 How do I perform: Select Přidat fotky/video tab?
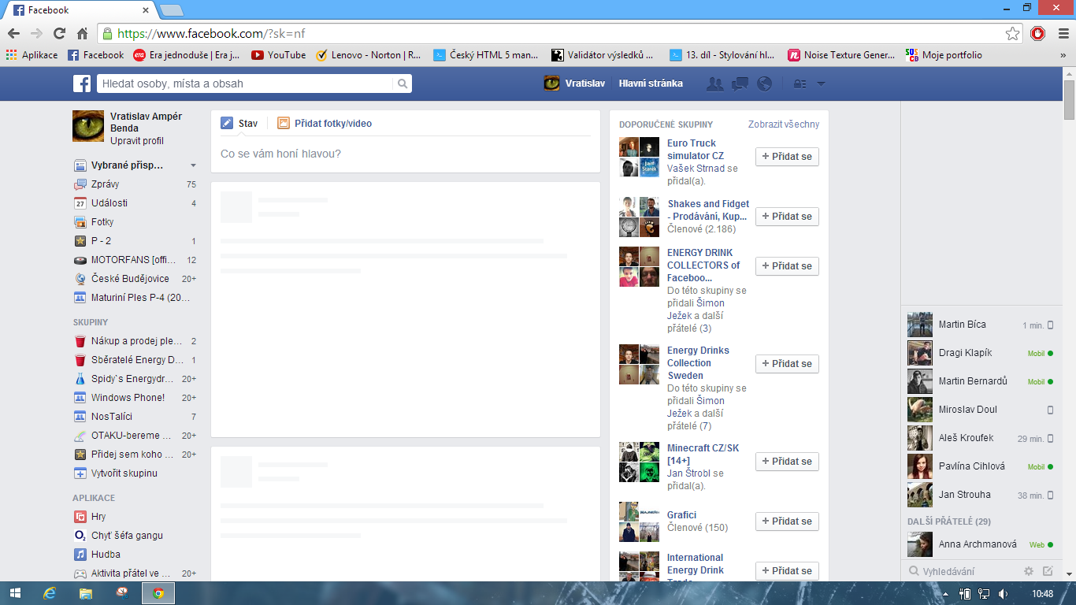[325, 124]
